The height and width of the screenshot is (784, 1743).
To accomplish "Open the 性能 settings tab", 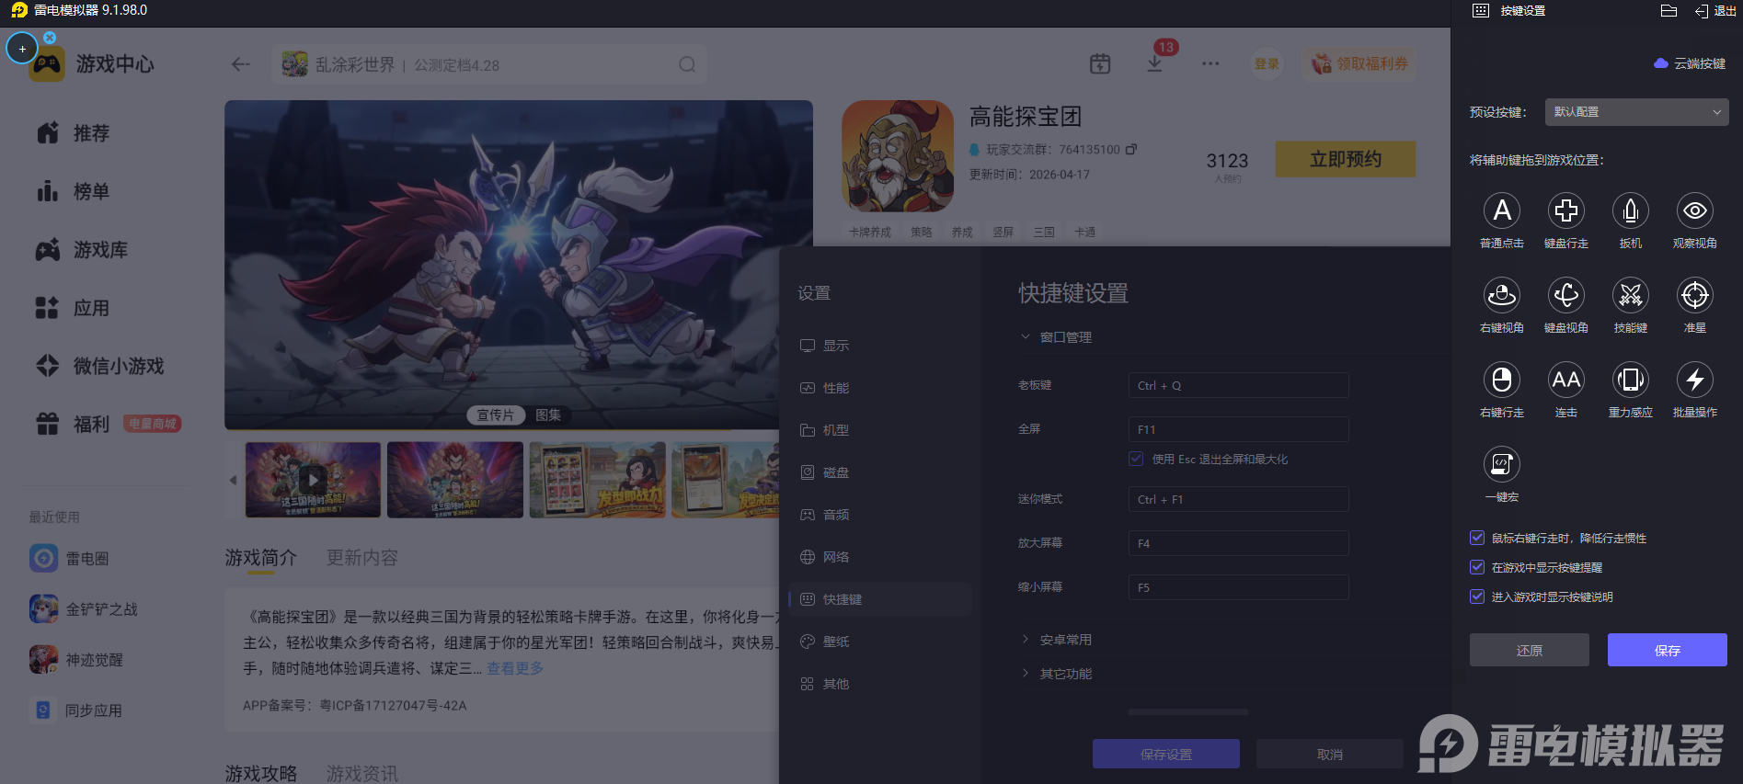I will point(880,388).
